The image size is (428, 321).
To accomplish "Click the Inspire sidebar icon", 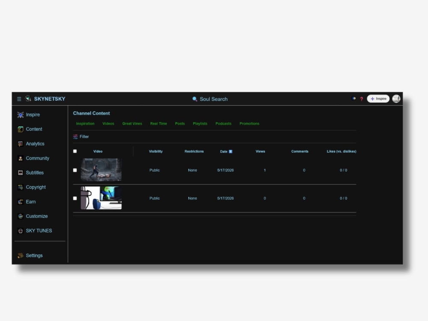I will pos(21,115).
